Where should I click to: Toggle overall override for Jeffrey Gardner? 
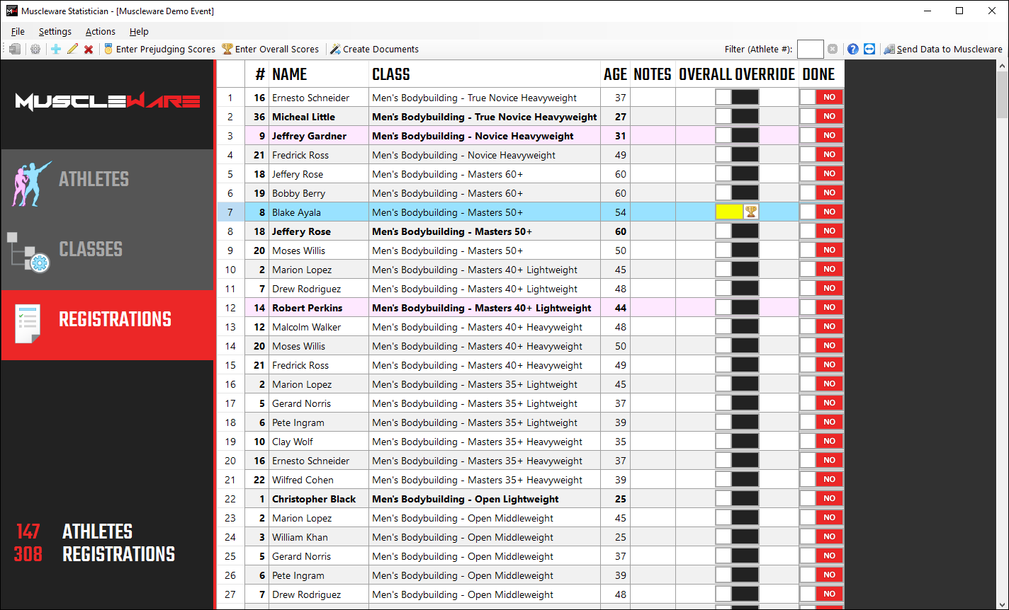point(737,135)
